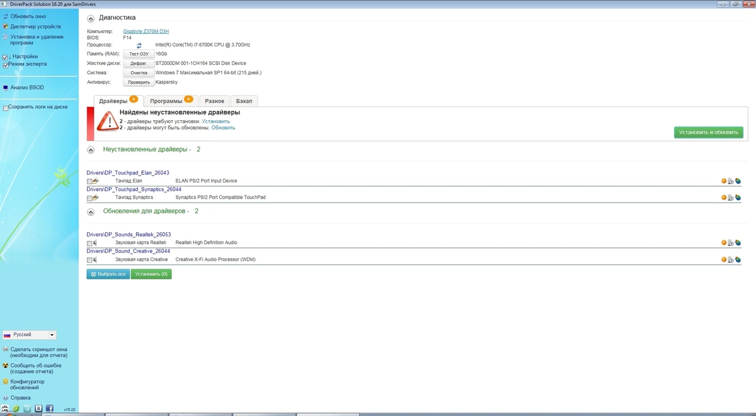
Task: Click the info page icon in the Realtek row
Action: [x=731, y=242]
